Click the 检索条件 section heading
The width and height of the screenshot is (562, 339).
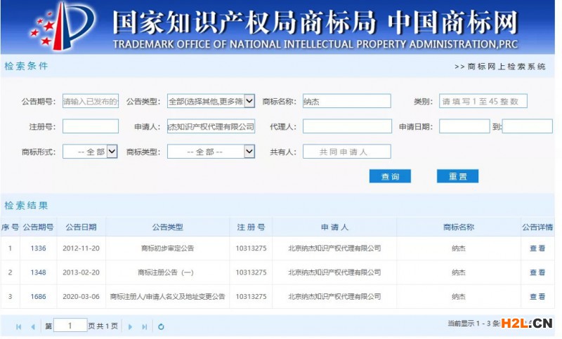(x=26, y=66)
